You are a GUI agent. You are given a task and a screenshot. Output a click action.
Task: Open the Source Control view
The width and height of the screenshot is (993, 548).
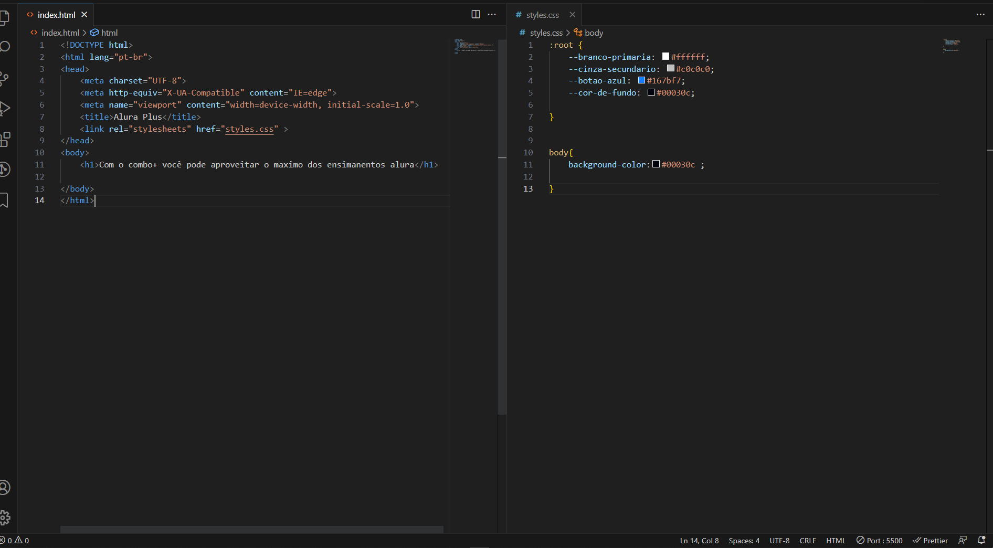pyautogui.click(x=4, y=78)
